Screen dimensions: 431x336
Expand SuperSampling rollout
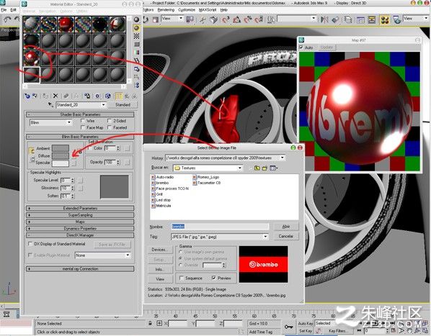[x=80, y=215]
